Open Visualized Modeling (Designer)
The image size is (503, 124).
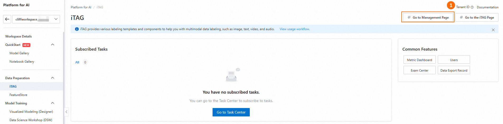point(31,112)
